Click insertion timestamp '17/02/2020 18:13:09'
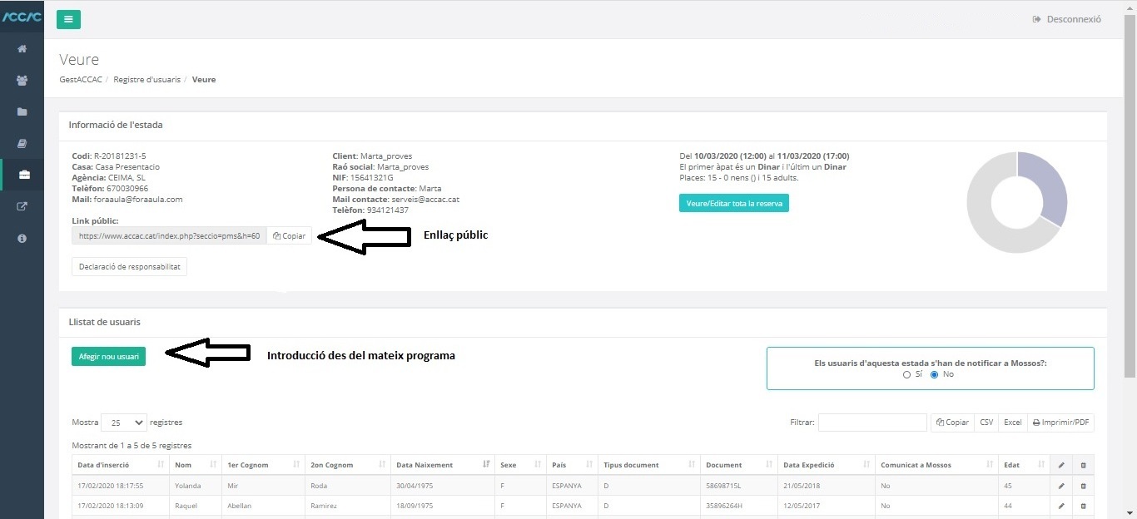 point(110,506)
